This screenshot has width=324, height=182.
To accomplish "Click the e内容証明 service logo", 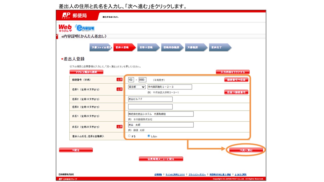I will point(85,28).
